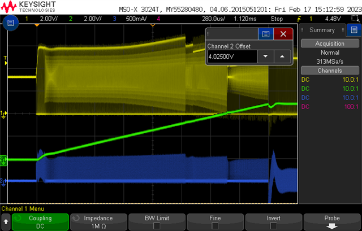Click the rising edge trigger icon
The width and height of the screenshot is (362, 231).
[x=299, y=19]
